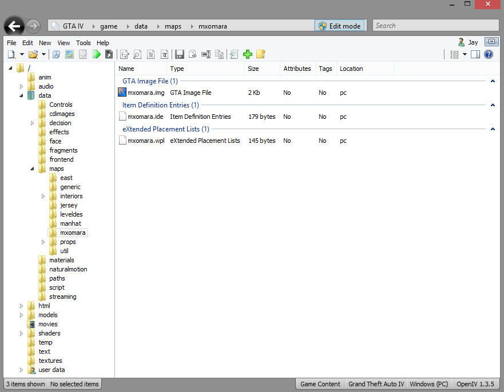
Task: Open the dropdown arrow beside Open folder
Action: pyautogui.click(x=43, y=54)
